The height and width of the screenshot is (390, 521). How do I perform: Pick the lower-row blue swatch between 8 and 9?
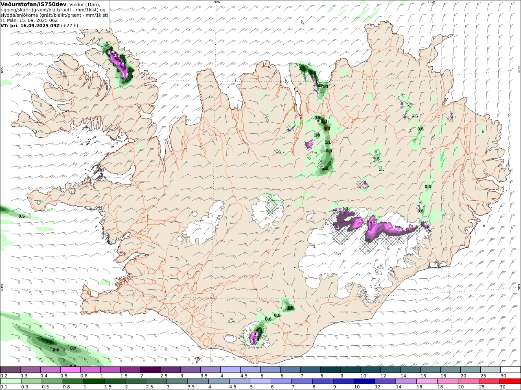[323, 381]
